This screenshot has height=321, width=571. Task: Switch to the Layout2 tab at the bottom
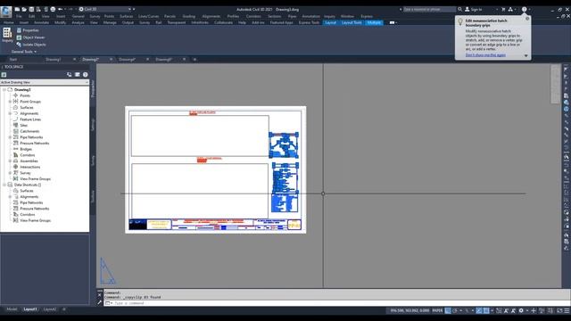(50, 309)
